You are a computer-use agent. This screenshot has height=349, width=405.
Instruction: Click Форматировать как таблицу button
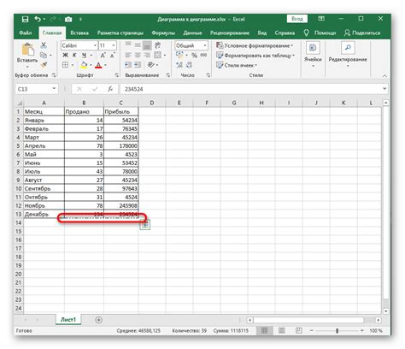255,56
